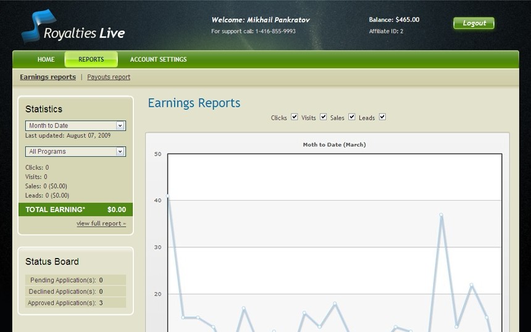Go to ACCOUNT SETTINGS tab

(158, 60)
